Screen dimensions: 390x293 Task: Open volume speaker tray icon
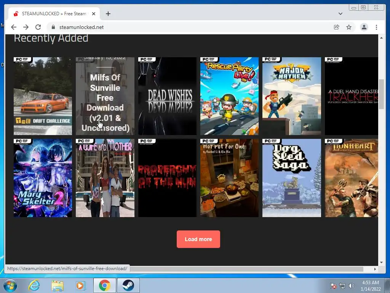352,286
